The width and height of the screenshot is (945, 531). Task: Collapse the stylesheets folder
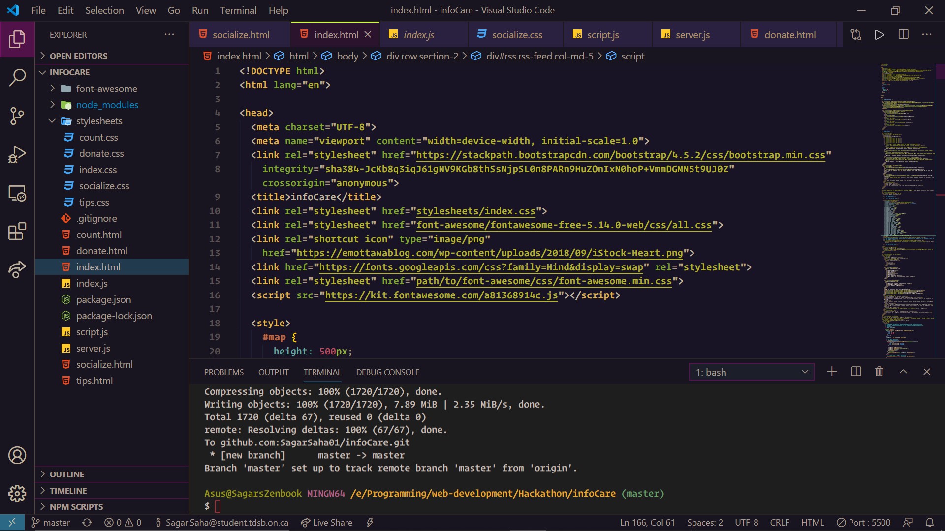pyautogui.click(x=99, y=121)
